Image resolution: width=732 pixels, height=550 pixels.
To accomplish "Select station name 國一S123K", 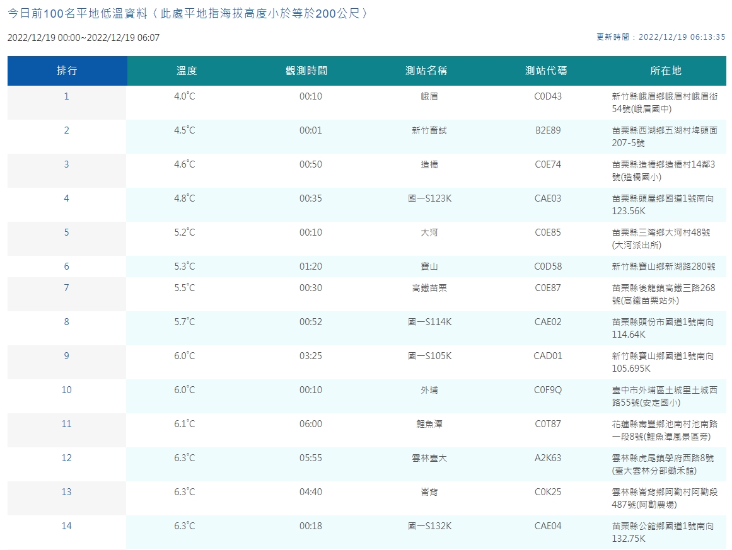I will [430, 198].
